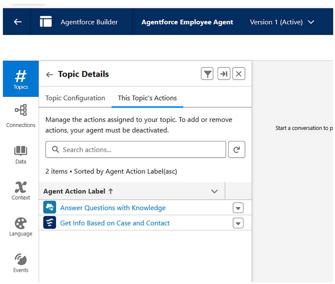Expand row menu for Get Info Based on Case
The image size is (335, 284).
[238, 223]
